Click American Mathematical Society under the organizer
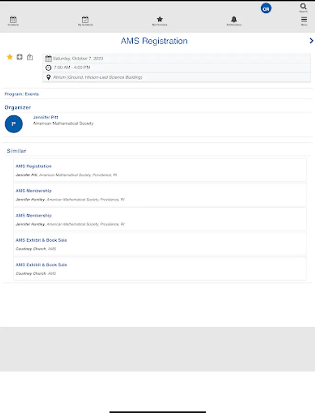Screen dimensions: 315x415 pos(63,123)
